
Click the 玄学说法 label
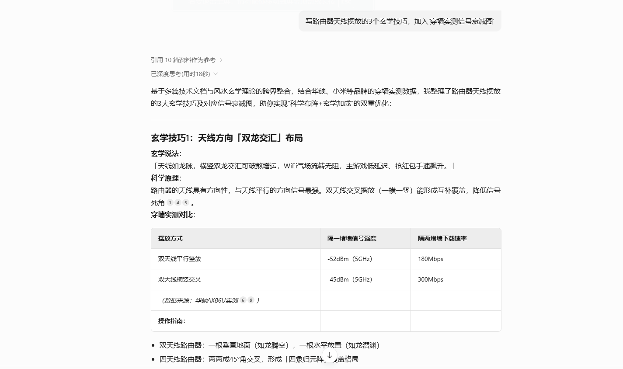(x=166, y=153)
